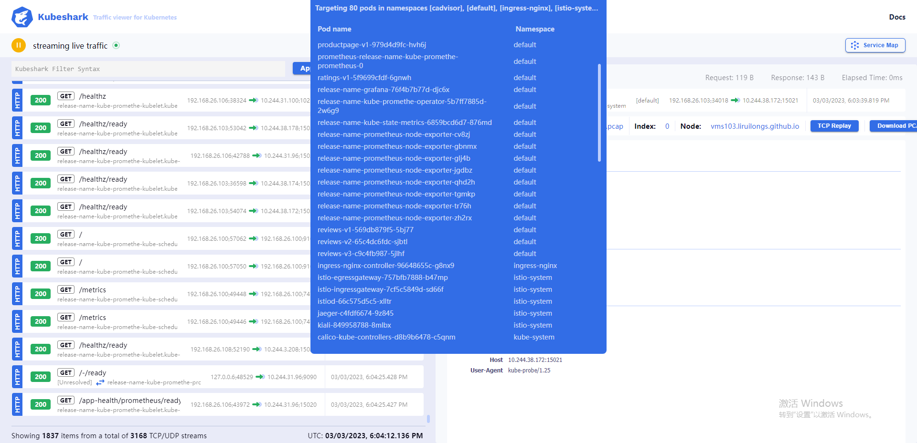Click the bidirectional arrows icon in /-/ready row

point(100,382)
